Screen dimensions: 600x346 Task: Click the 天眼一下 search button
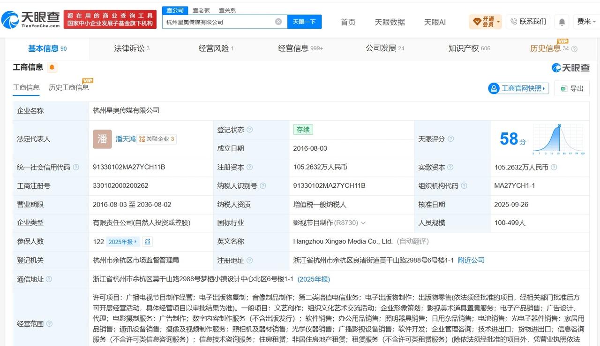(304, 22)
